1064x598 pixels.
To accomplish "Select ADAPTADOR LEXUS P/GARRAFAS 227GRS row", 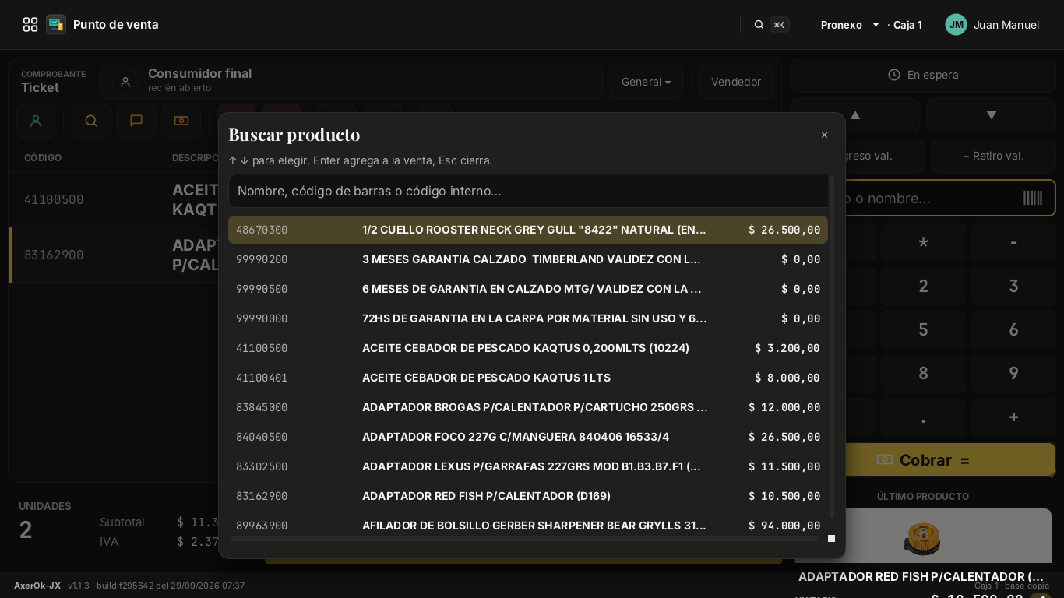I will (528, 466).
